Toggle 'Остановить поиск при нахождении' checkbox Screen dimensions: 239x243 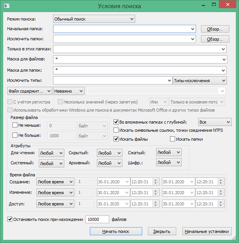click(10, 219)
